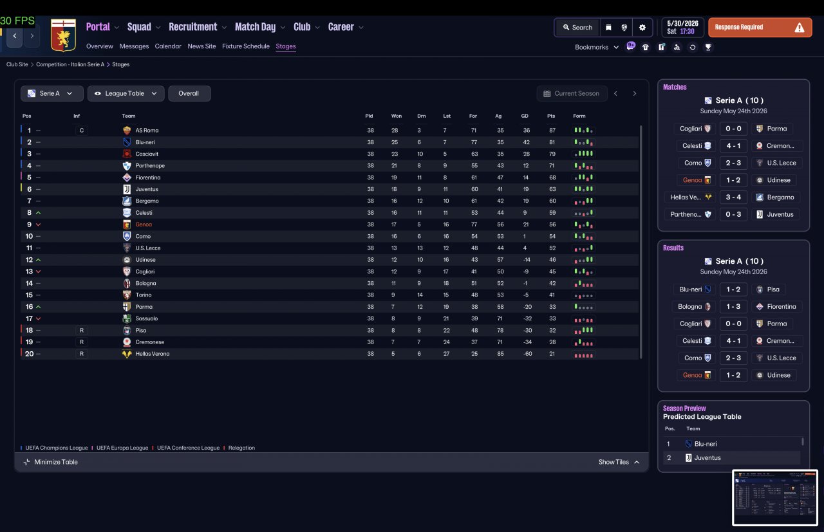This screenshot has width=824, height=532.
Task: Click the Torino crest in league table
Action: (127, 295)
